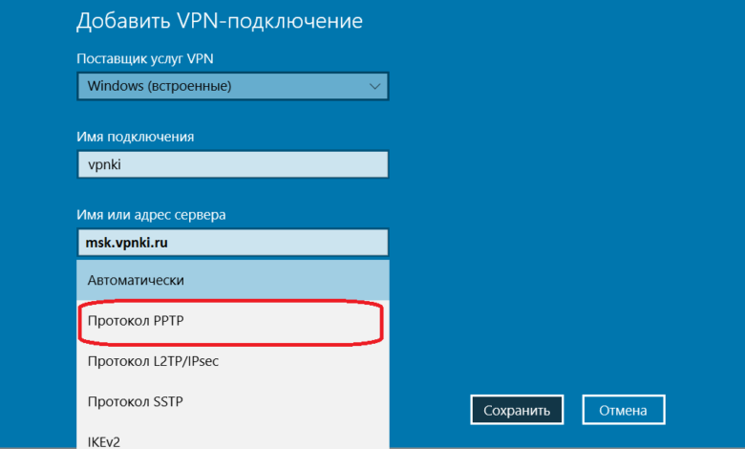Place cursor after 'msk.vpnki.ru' text
This screenshot has width=745, height=449.
pyautogui.click(x=170, y=243)
